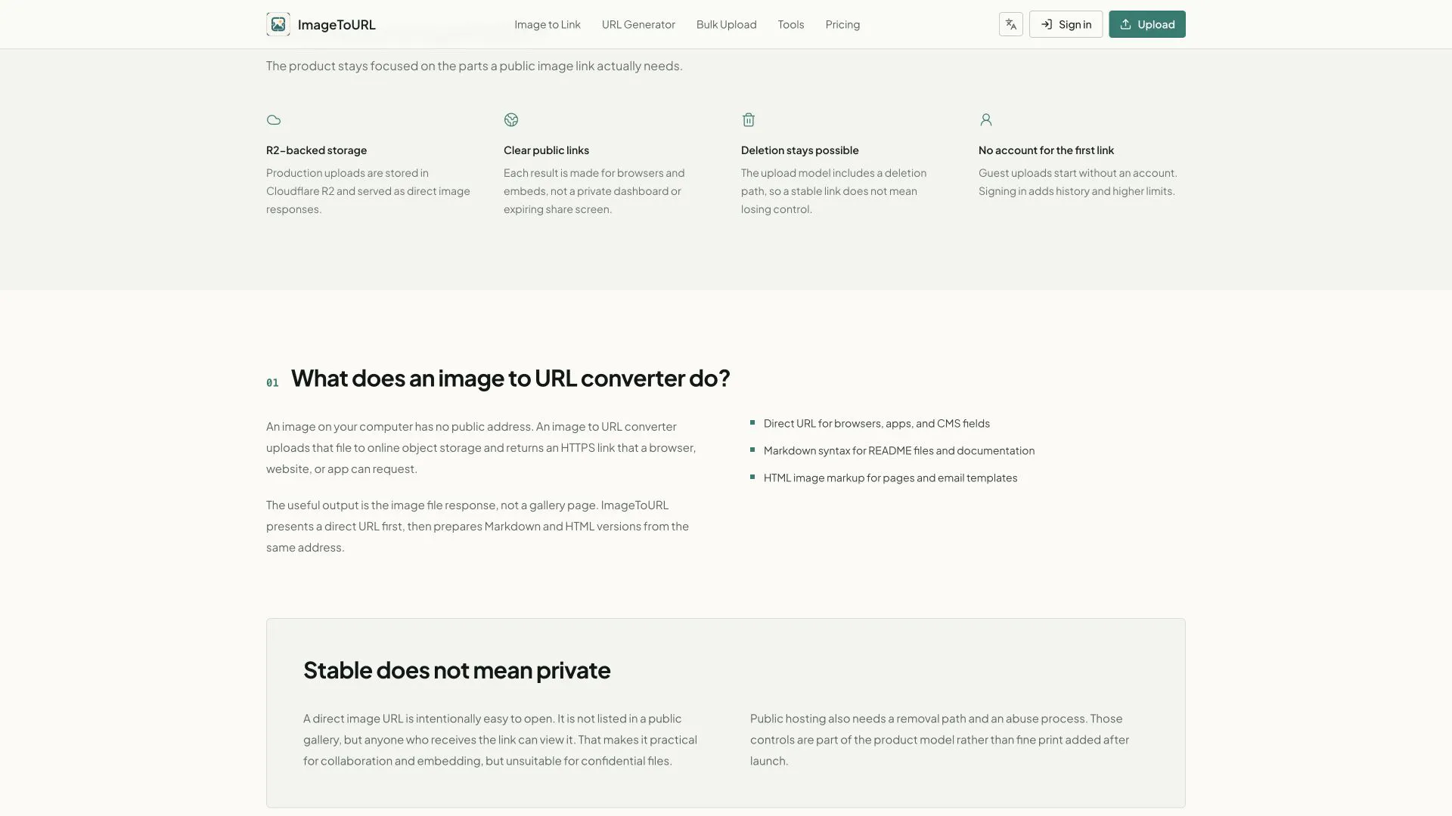Click paragraph starting Public hosting also needs a removal
1452x816 pixels.
[x=939, y=740]
